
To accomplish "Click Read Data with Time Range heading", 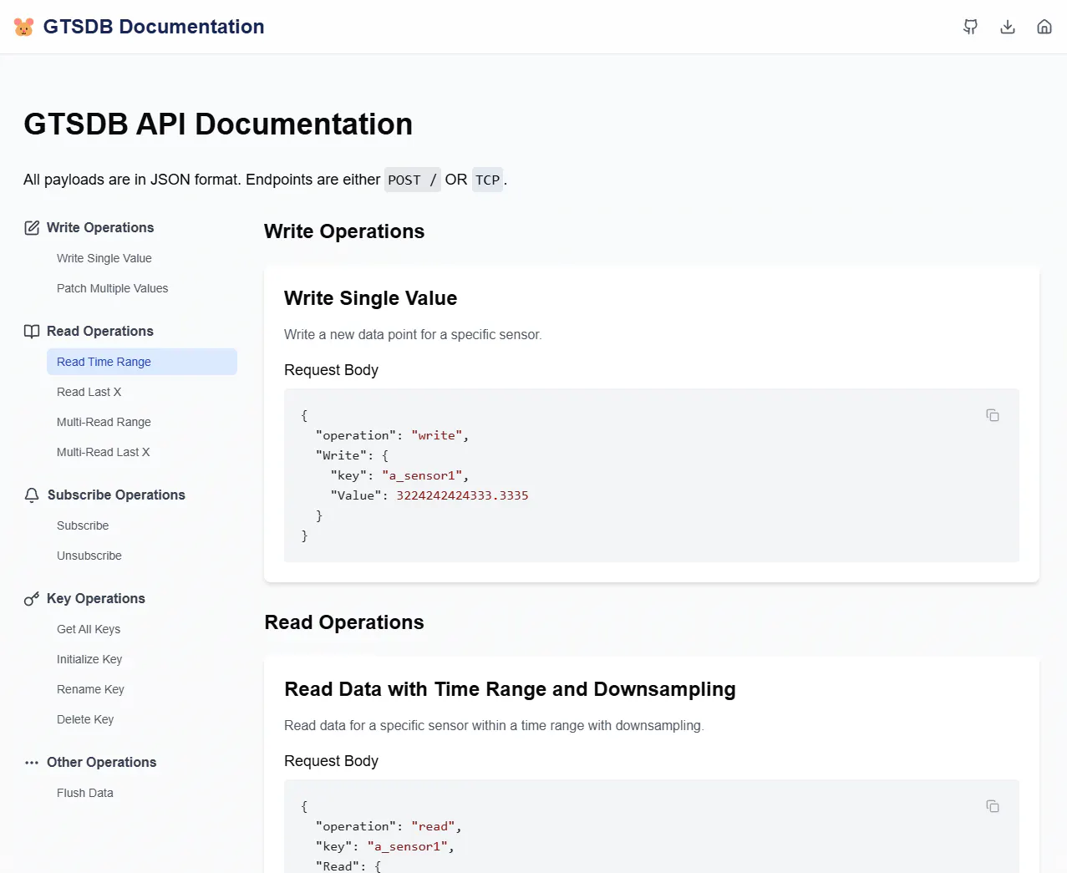I will click(510, 689).
